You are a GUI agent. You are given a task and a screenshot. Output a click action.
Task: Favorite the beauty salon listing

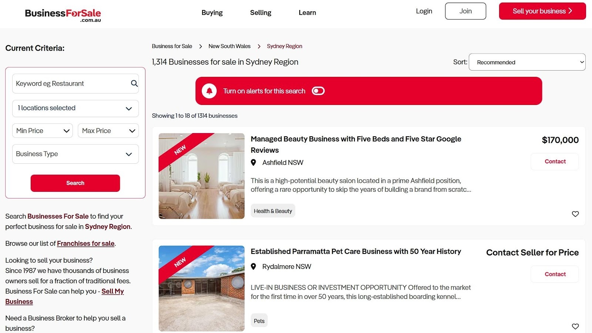tap(575, 214)
